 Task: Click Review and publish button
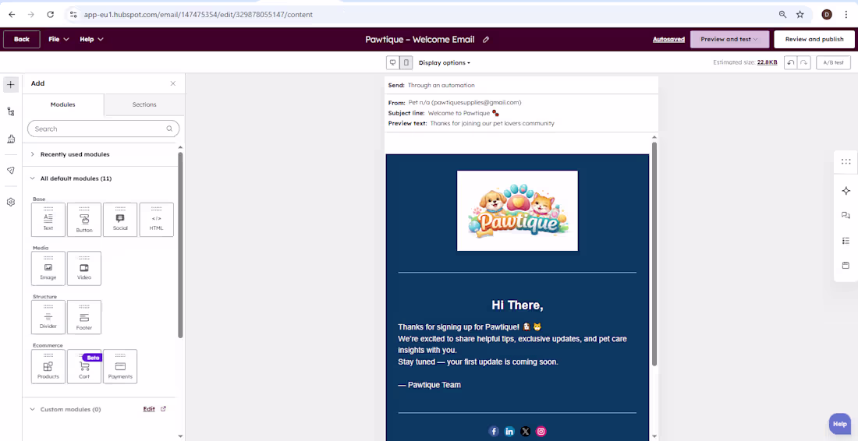(814, 39)
